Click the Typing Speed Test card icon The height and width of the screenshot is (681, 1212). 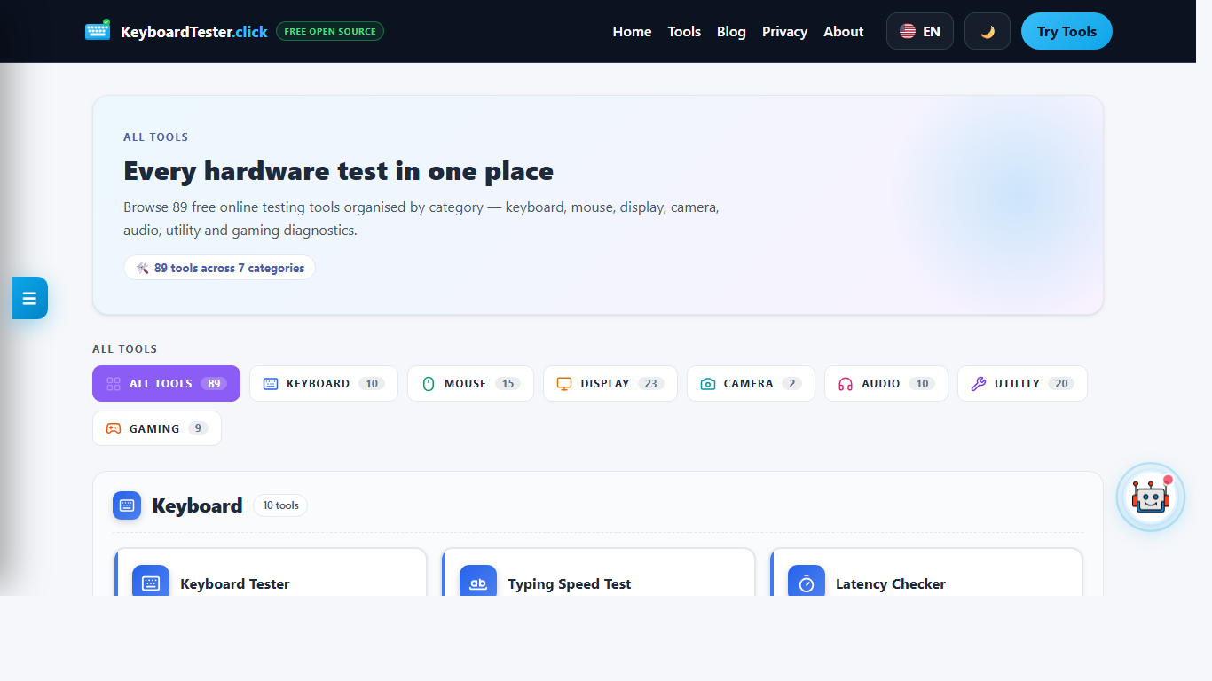point(478,583)
